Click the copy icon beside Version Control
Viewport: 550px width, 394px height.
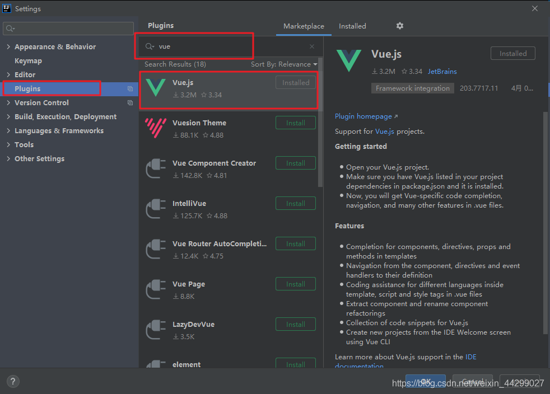pyautogui.click(x=130, y=103)
